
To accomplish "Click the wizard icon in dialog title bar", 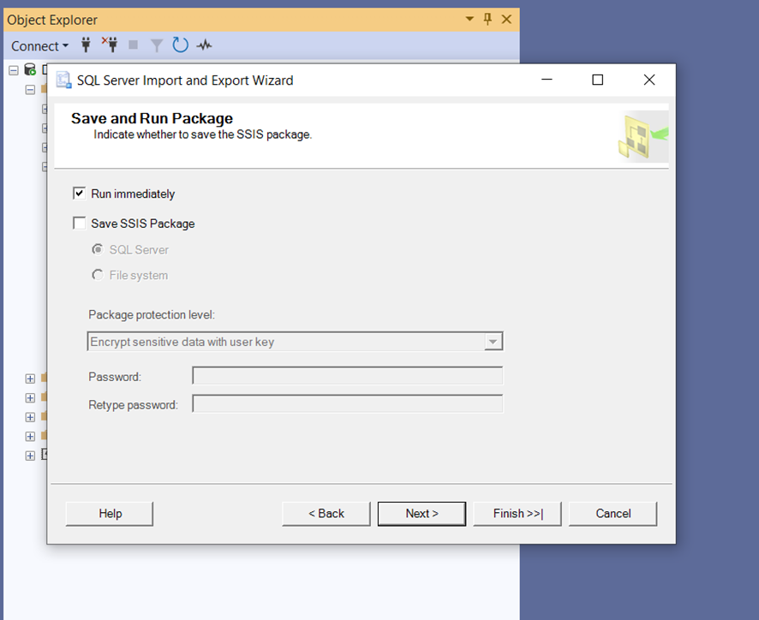I will click(63, 80).
